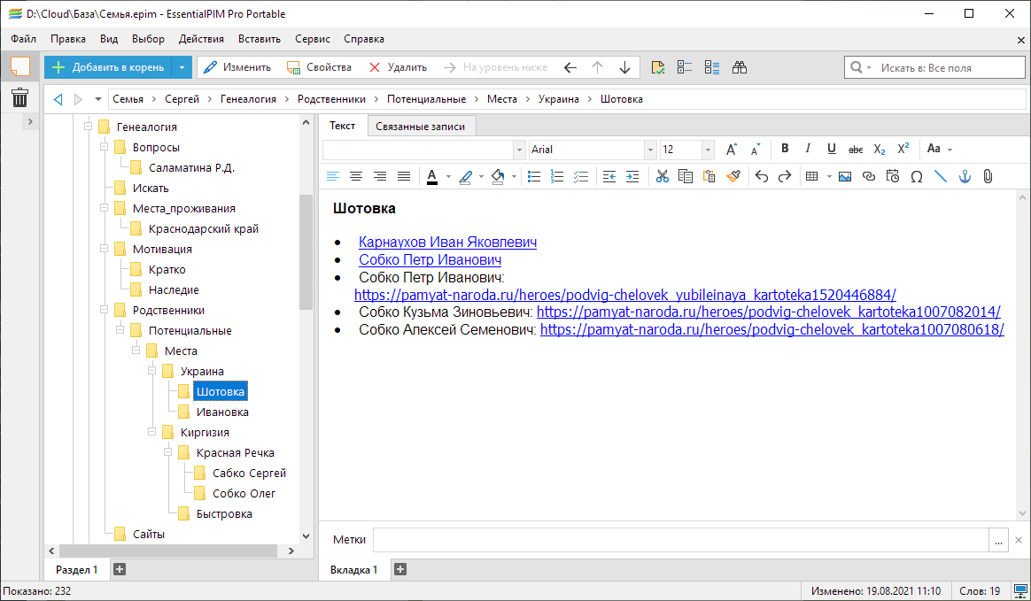Image resolution: width=1031 pixels, height=601 pixels.
Task: Switch to Связанные записи tab
Action: [420, 127]
